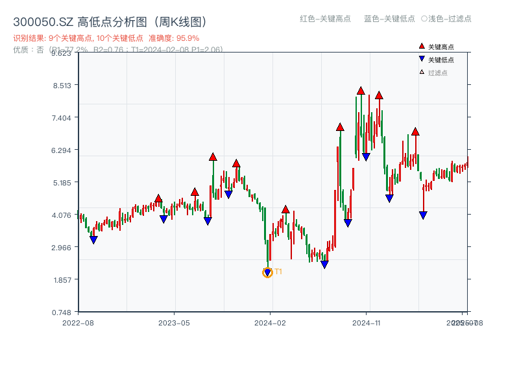Screen dimensions: 519x389
Task: Click the blue low marker near 2.4 in mid-2024
Action: [325, 265]
